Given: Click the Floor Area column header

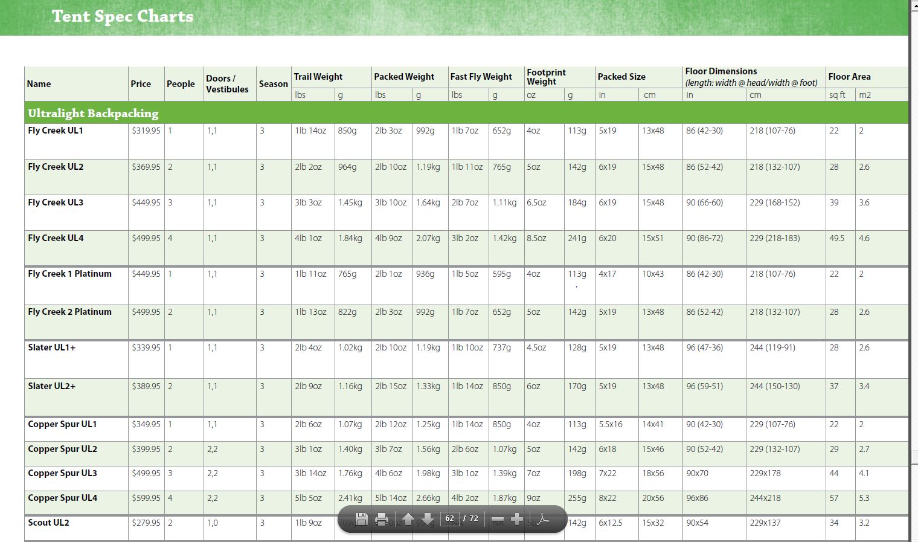Looking at the screenshot, I should point(849,77).
